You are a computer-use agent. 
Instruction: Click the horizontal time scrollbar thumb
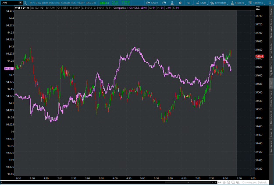(x=188, y=182)
